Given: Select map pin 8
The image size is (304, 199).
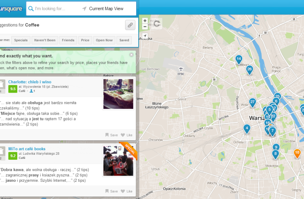Looking at the screenshot, I should point(275,154).
